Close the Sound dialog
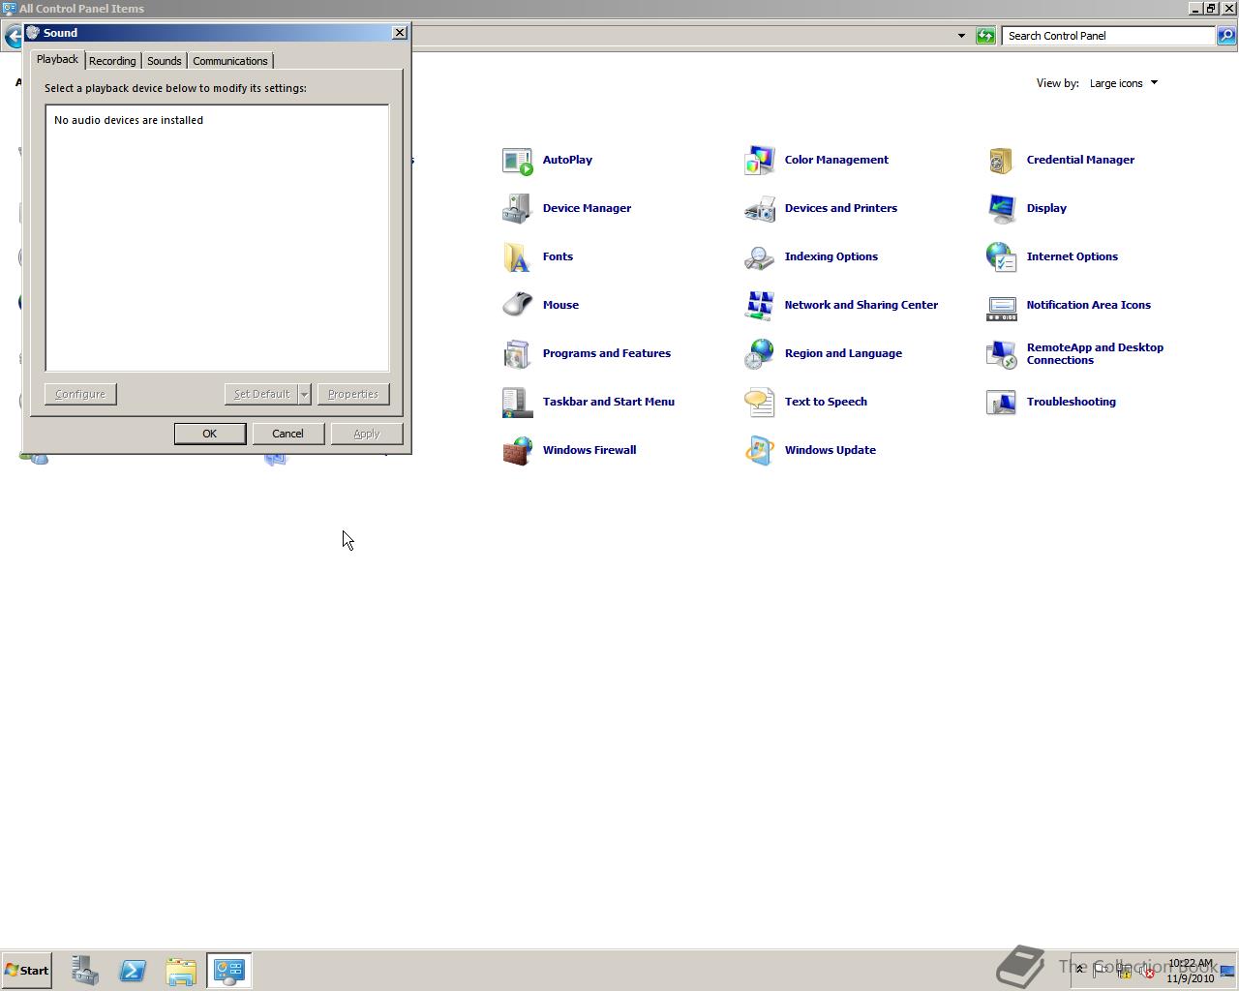Viewport: 1239px width, 991px height. [x=400, y=33]
